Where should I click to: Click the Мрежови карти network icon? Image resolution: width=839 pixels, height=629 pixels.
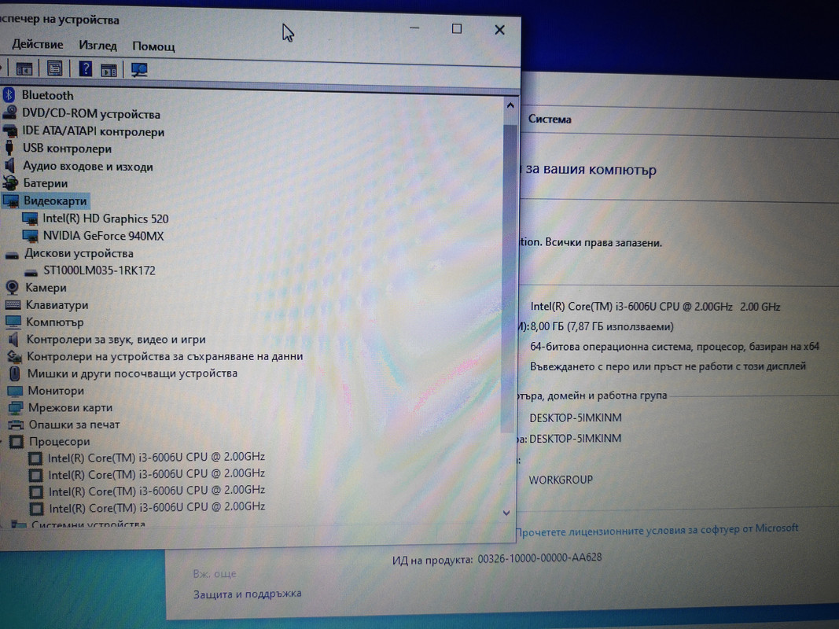click(x=16, y=407)
